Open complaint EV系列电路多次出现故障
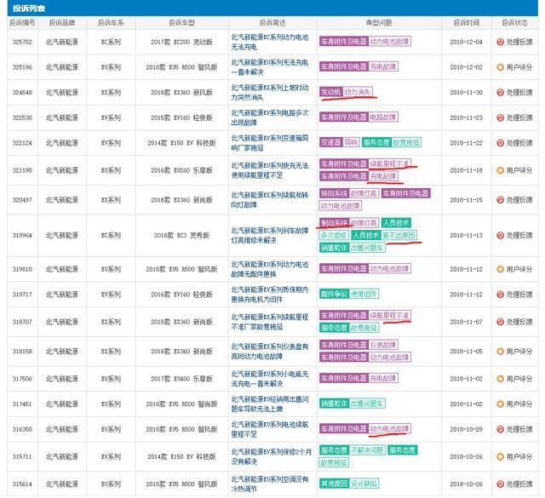 coord(270,117)
